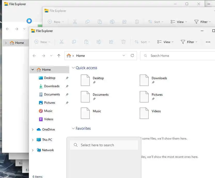
Task: Click the New button in front File Explorer
Action: [x=42, y=42]
